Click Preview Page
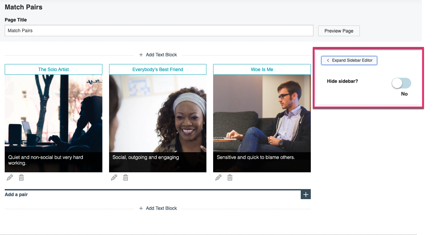 pos(339,31)
